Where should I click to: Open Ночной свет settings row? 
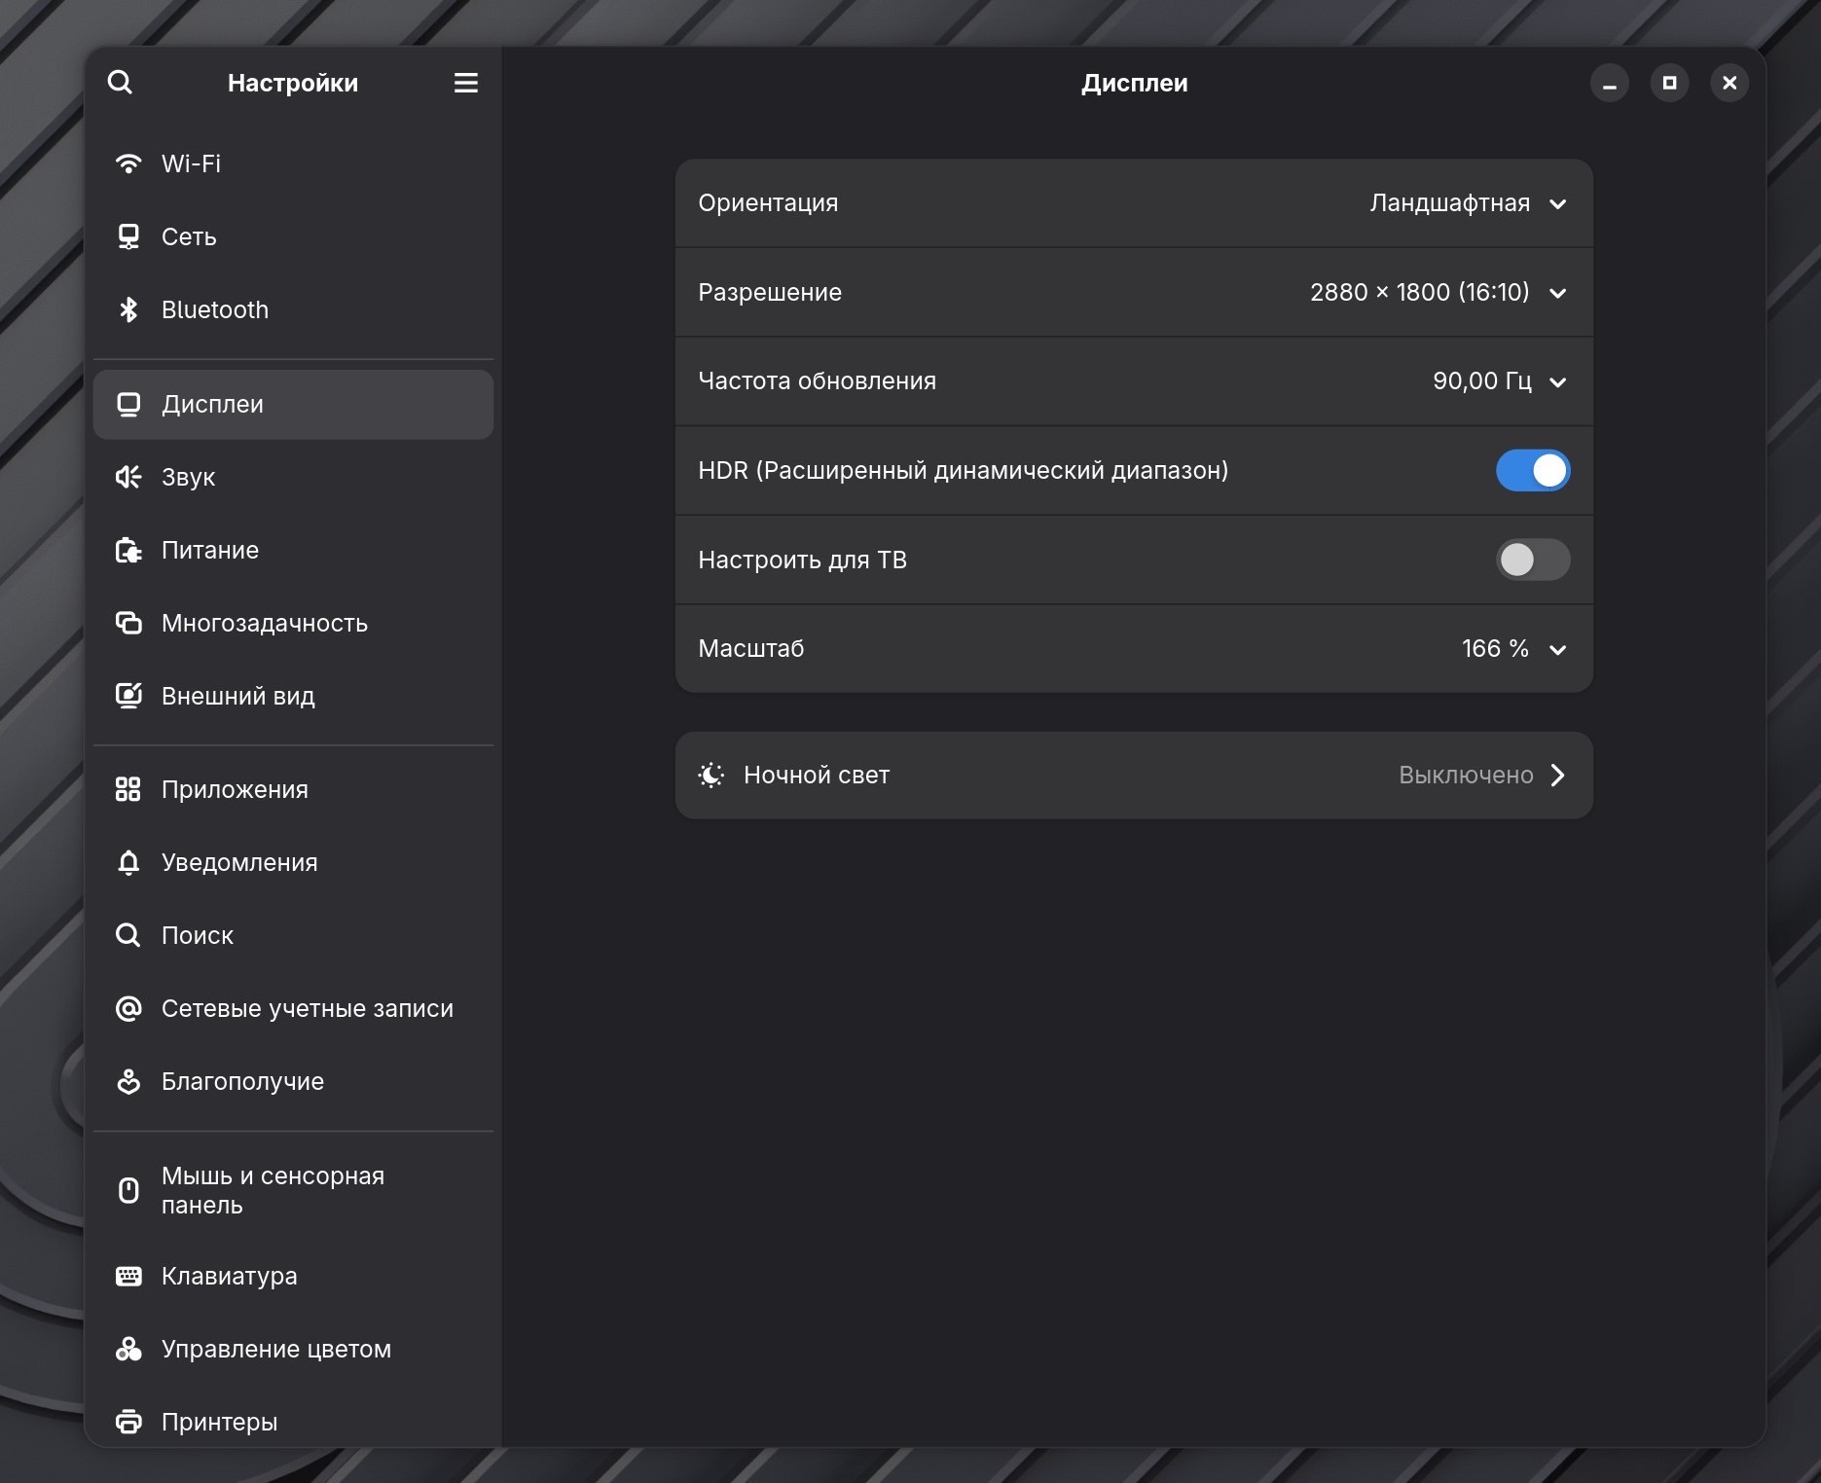(x=1133, y=775)
